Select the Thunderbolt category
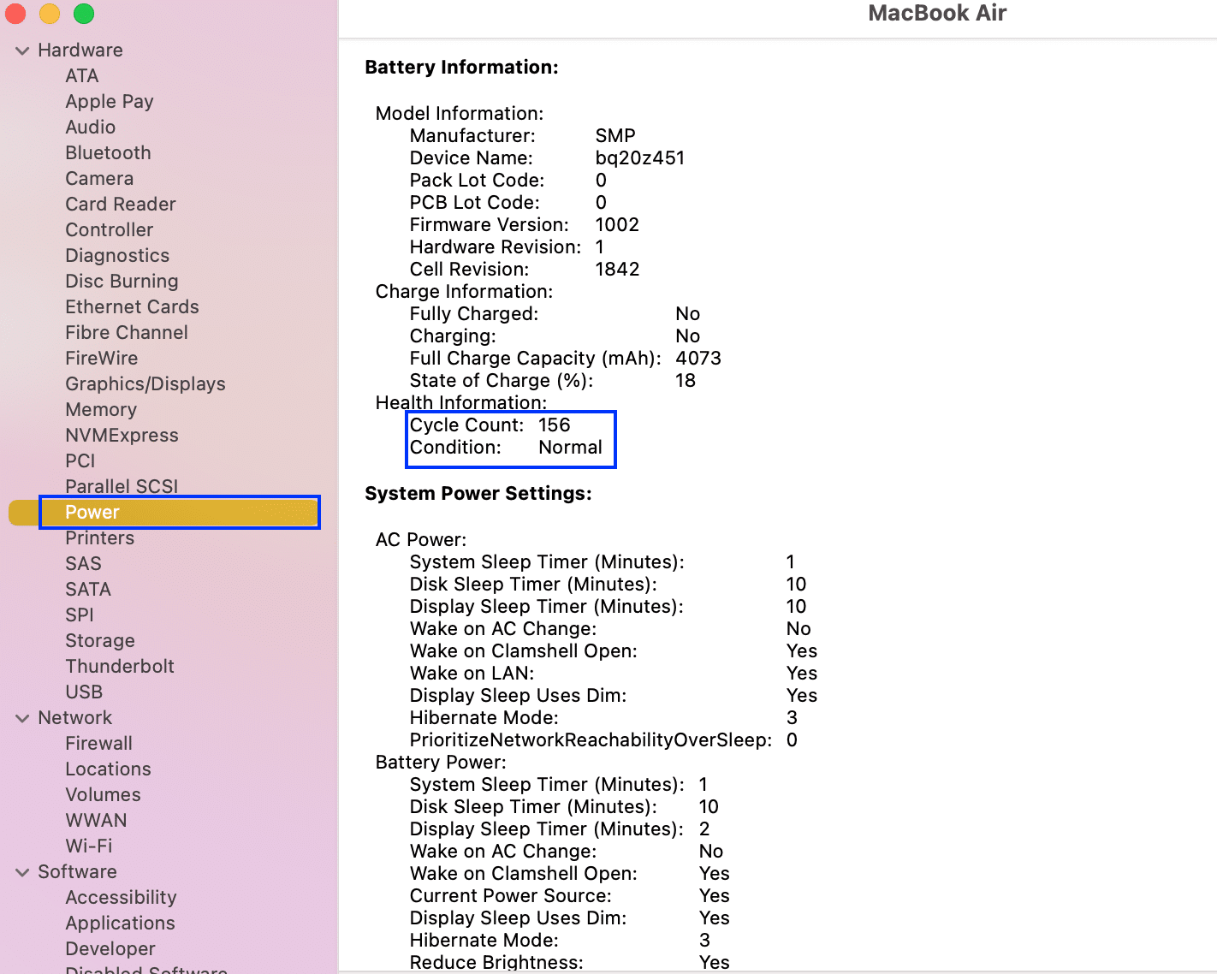Screen dimensions: 1217x974 point(120,666)
